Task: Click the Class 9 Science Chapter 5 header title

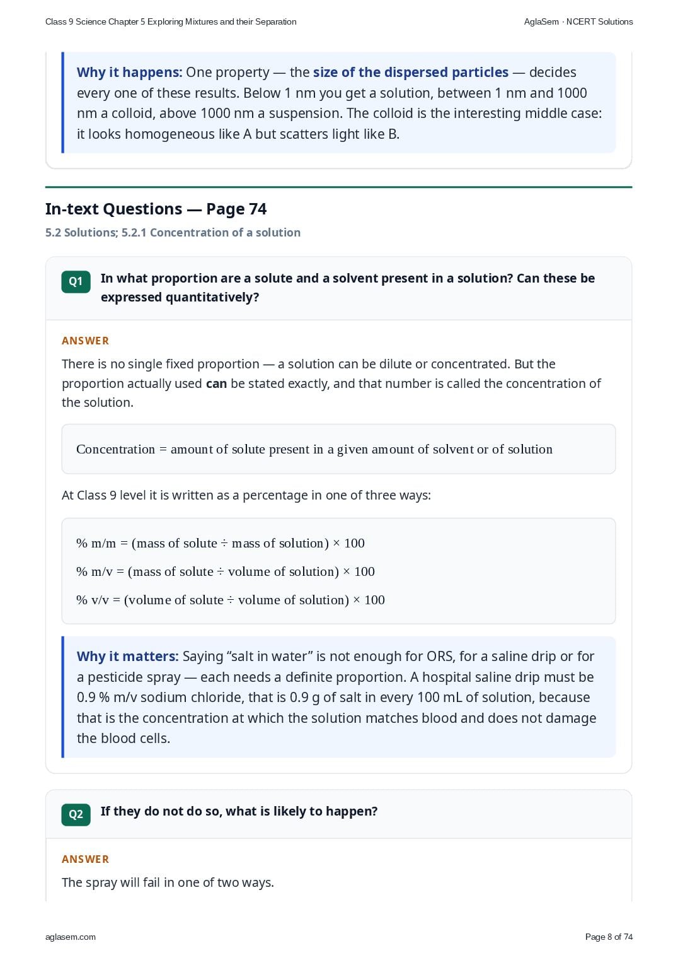Action: (x=171, y=21)
